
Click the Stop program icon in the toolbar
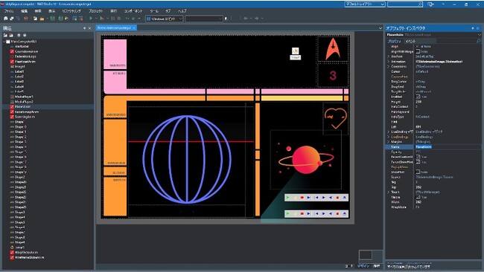[x=119, y=19]
